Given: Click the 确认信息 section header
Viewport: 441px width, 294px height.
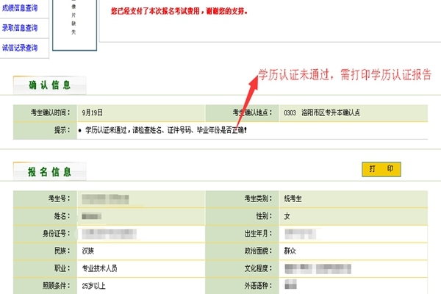Looking at the screenshot, I should 49,86.
